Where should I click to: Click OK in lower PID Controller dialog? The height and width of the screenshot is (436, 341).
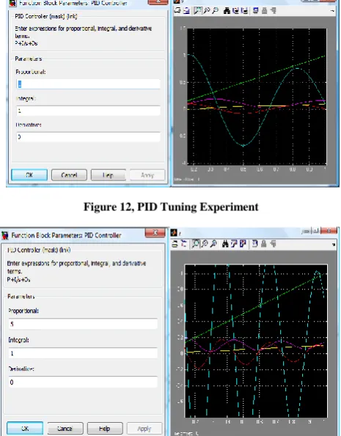click(25, 429)
